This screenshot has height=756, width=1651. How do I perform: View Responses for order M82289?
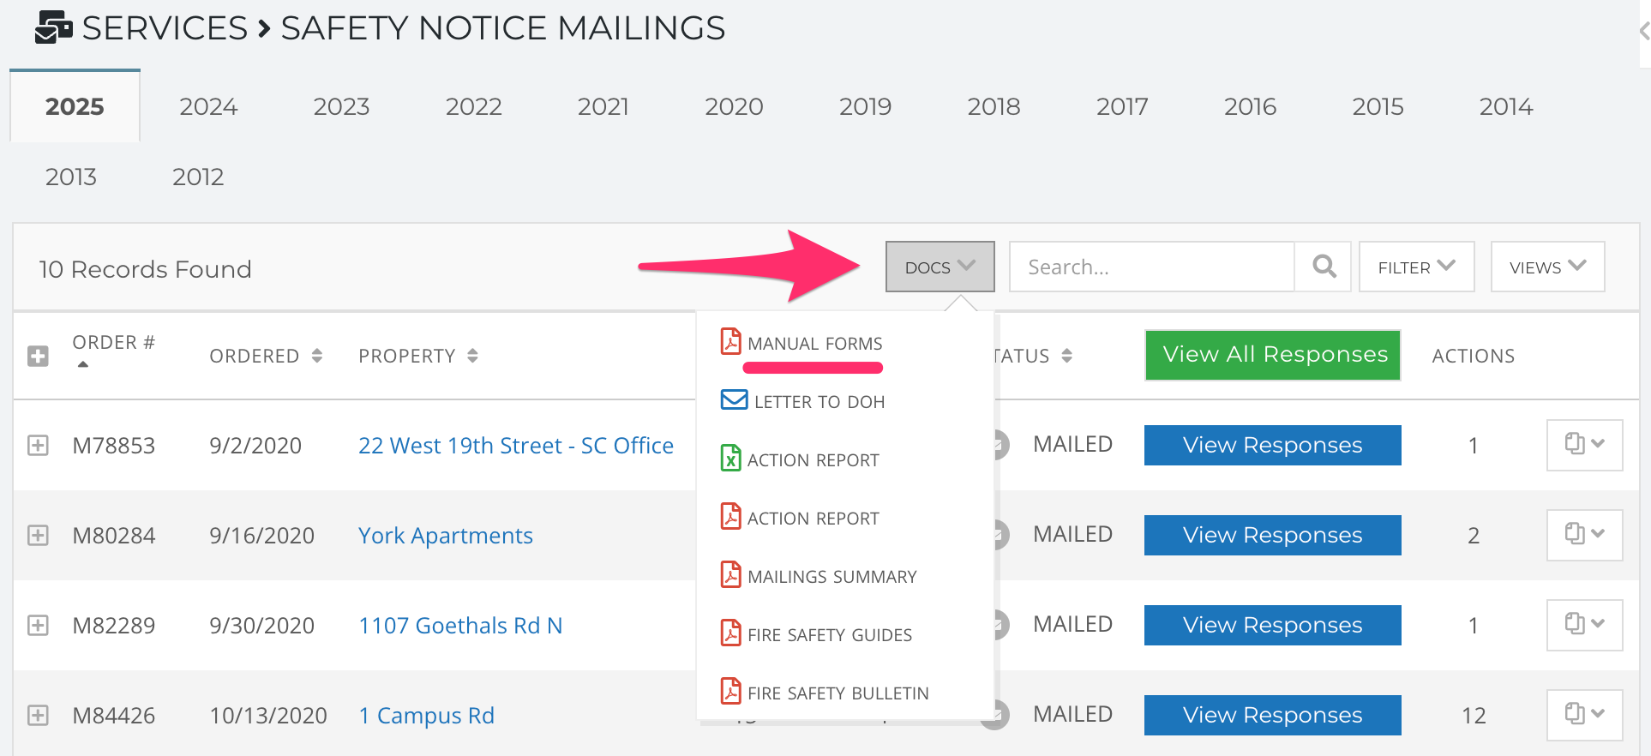tap(1273, 625)
